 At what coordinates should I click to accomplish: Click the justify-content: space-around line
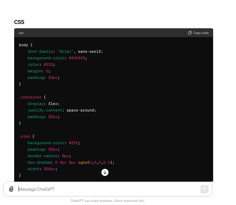pos(62,110)
